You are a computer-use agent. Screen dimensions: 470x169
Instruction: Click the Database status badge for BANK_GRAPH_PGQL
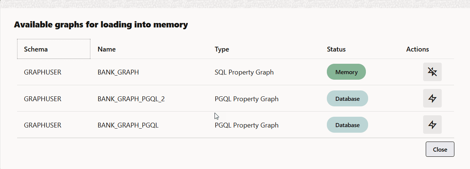(347, 125)
